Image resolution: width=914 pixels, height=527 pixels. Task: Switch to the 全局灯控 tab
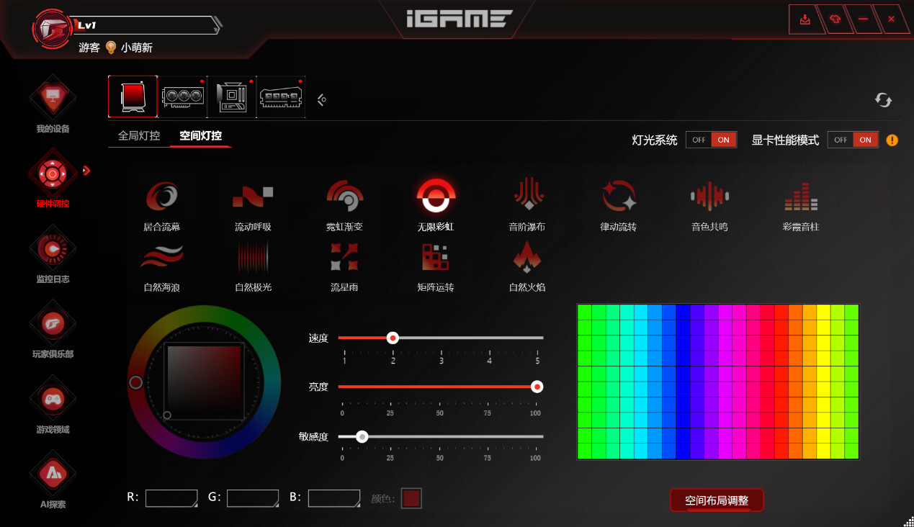tap(139, 135)
